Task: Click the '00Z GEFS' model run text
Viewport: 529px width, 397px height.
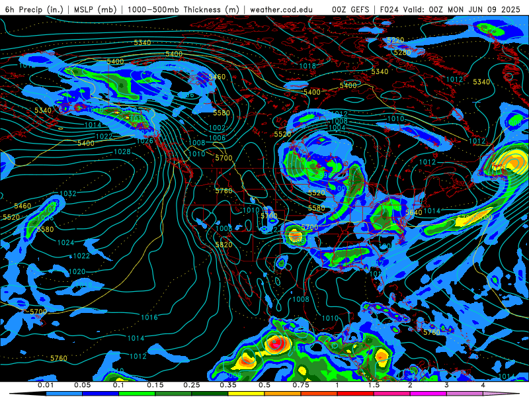Action: click(x=350, y=9)
